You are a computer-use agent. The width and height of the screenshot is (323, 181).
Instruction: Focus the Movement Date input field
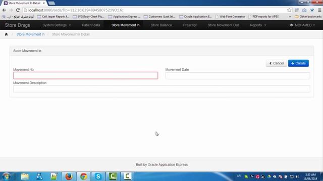(238, 75)
